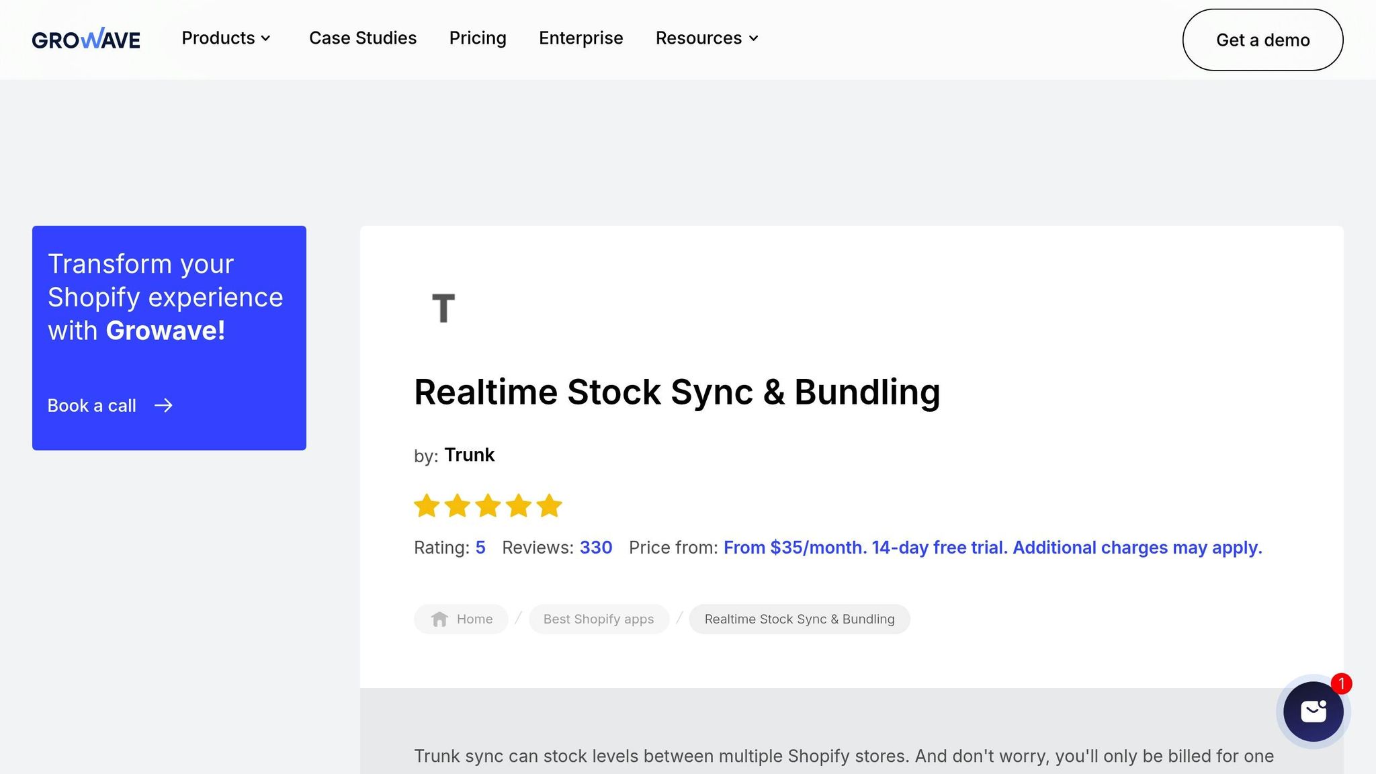This screenshot has width=1376, height=774.
Task: Click the Rating value 5
Action: (480, 548)
